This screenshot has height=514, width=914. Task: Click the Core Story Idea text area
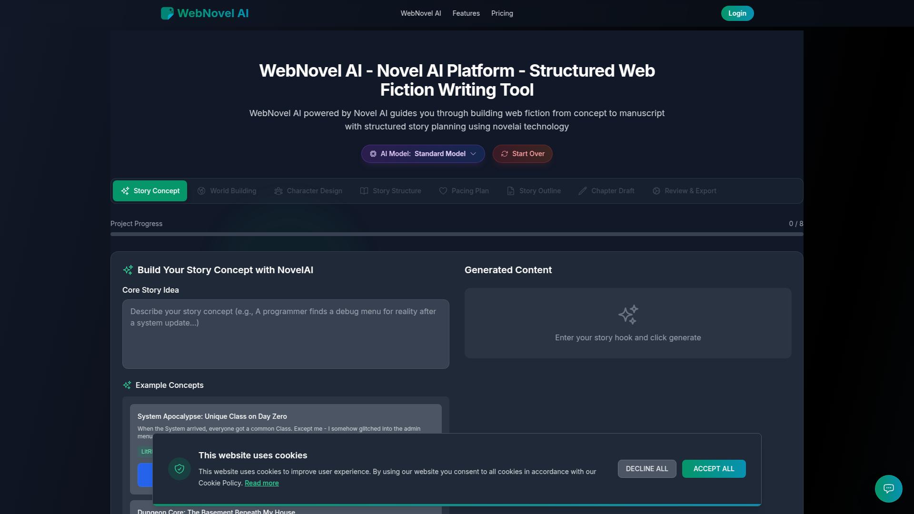point(286,334)
